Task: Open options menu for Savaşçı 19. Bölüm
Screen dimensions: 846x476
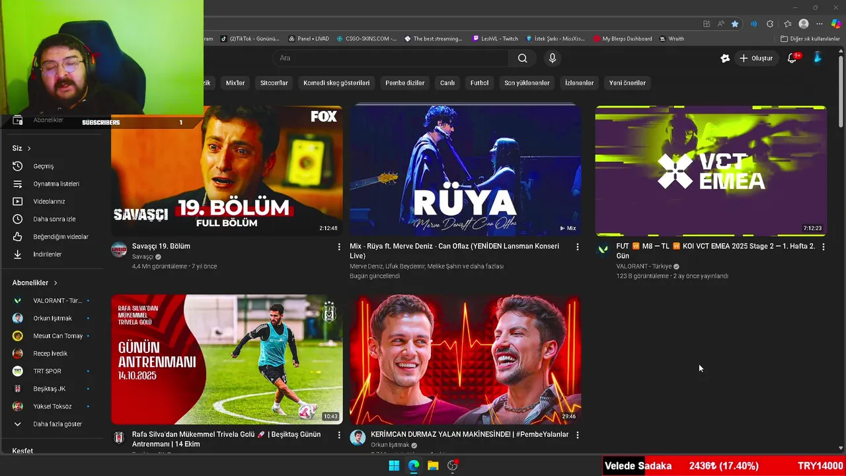Action: tap(339, 247)
